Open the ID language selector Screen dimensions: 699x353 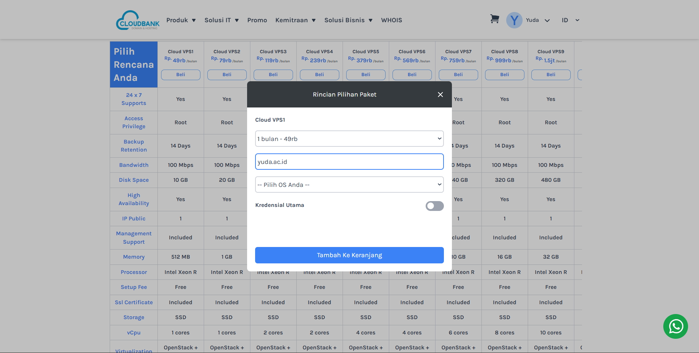pyautogui.click(x=570, y=20)
